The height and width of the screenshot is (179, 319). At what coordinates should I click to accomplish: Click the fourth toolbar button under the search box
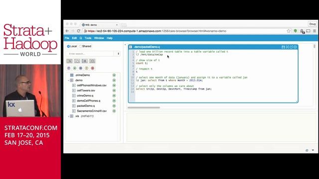pyautogui.click(x=92, y=61)
